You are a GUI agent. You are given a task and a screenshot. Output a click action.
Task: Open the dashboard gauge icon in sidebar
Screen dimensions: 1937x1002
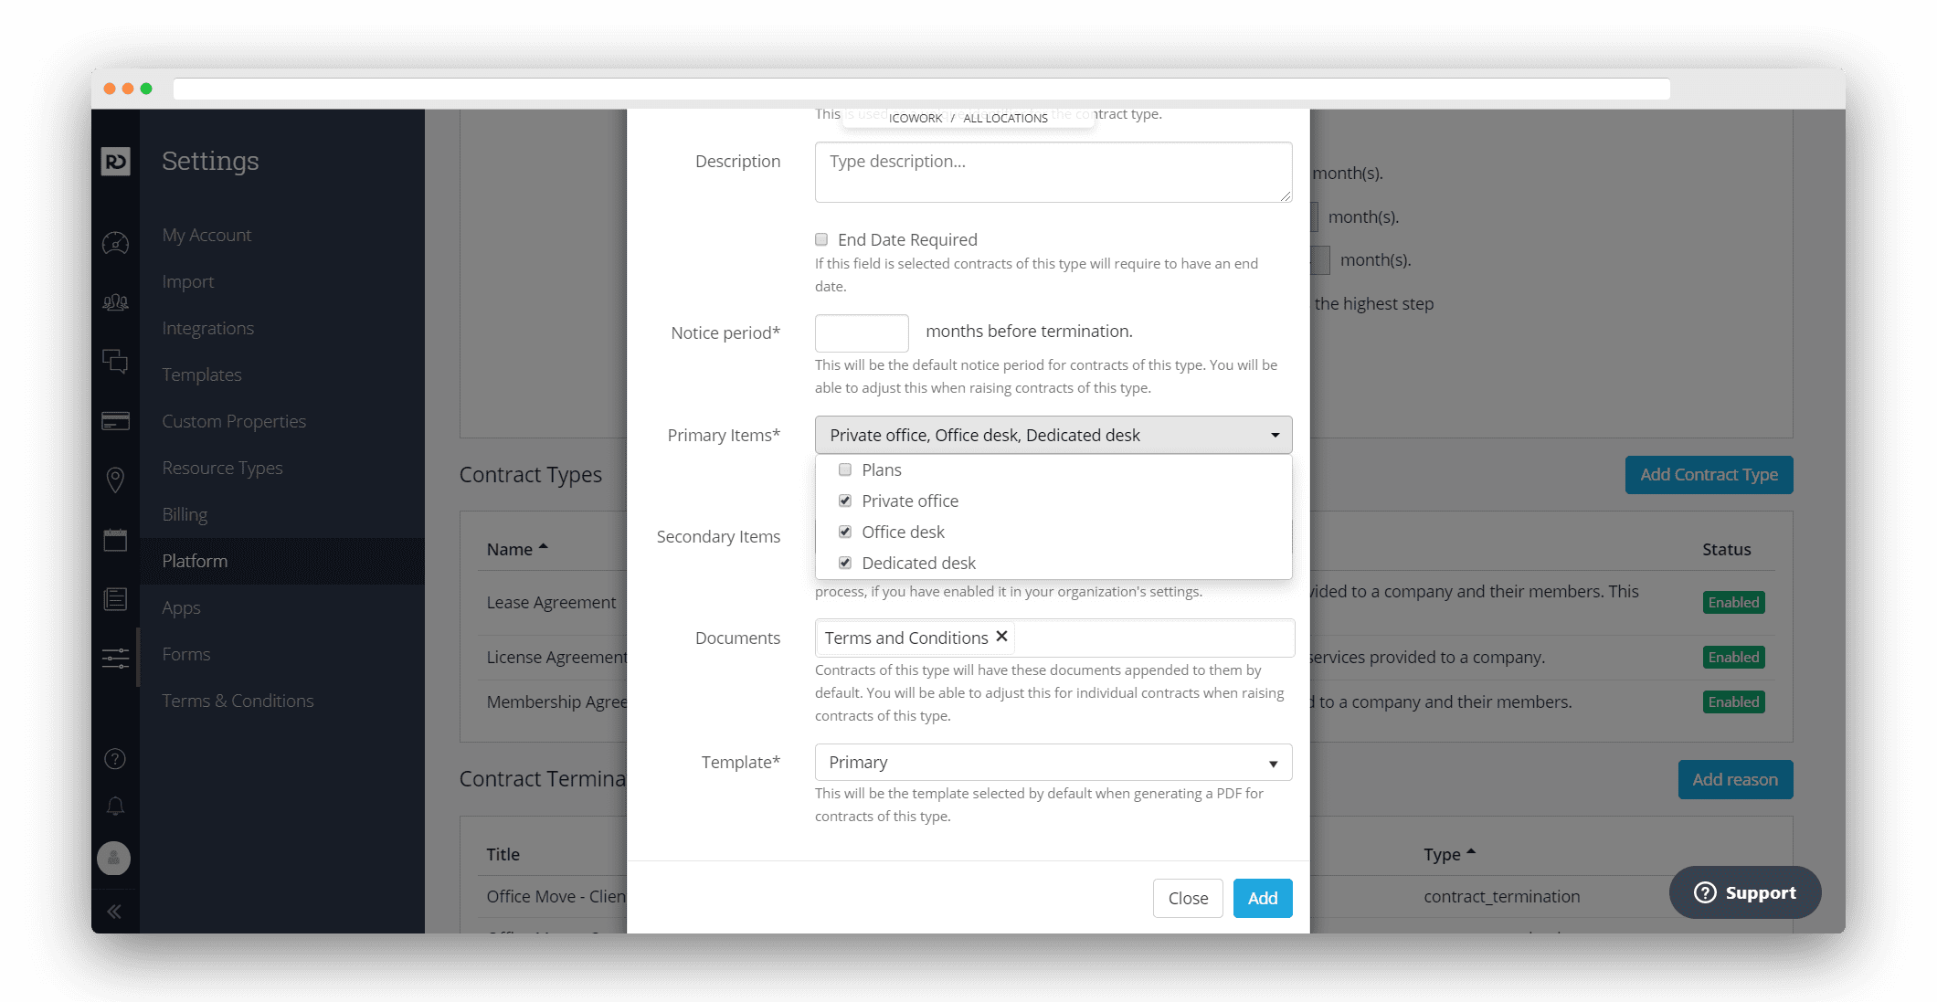[115, 243]
